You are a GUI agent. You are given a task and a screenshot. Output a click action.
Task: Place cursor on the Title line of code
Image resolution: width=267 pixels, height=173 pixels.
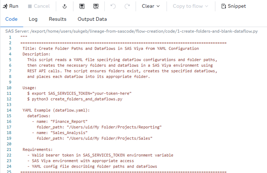111,48
